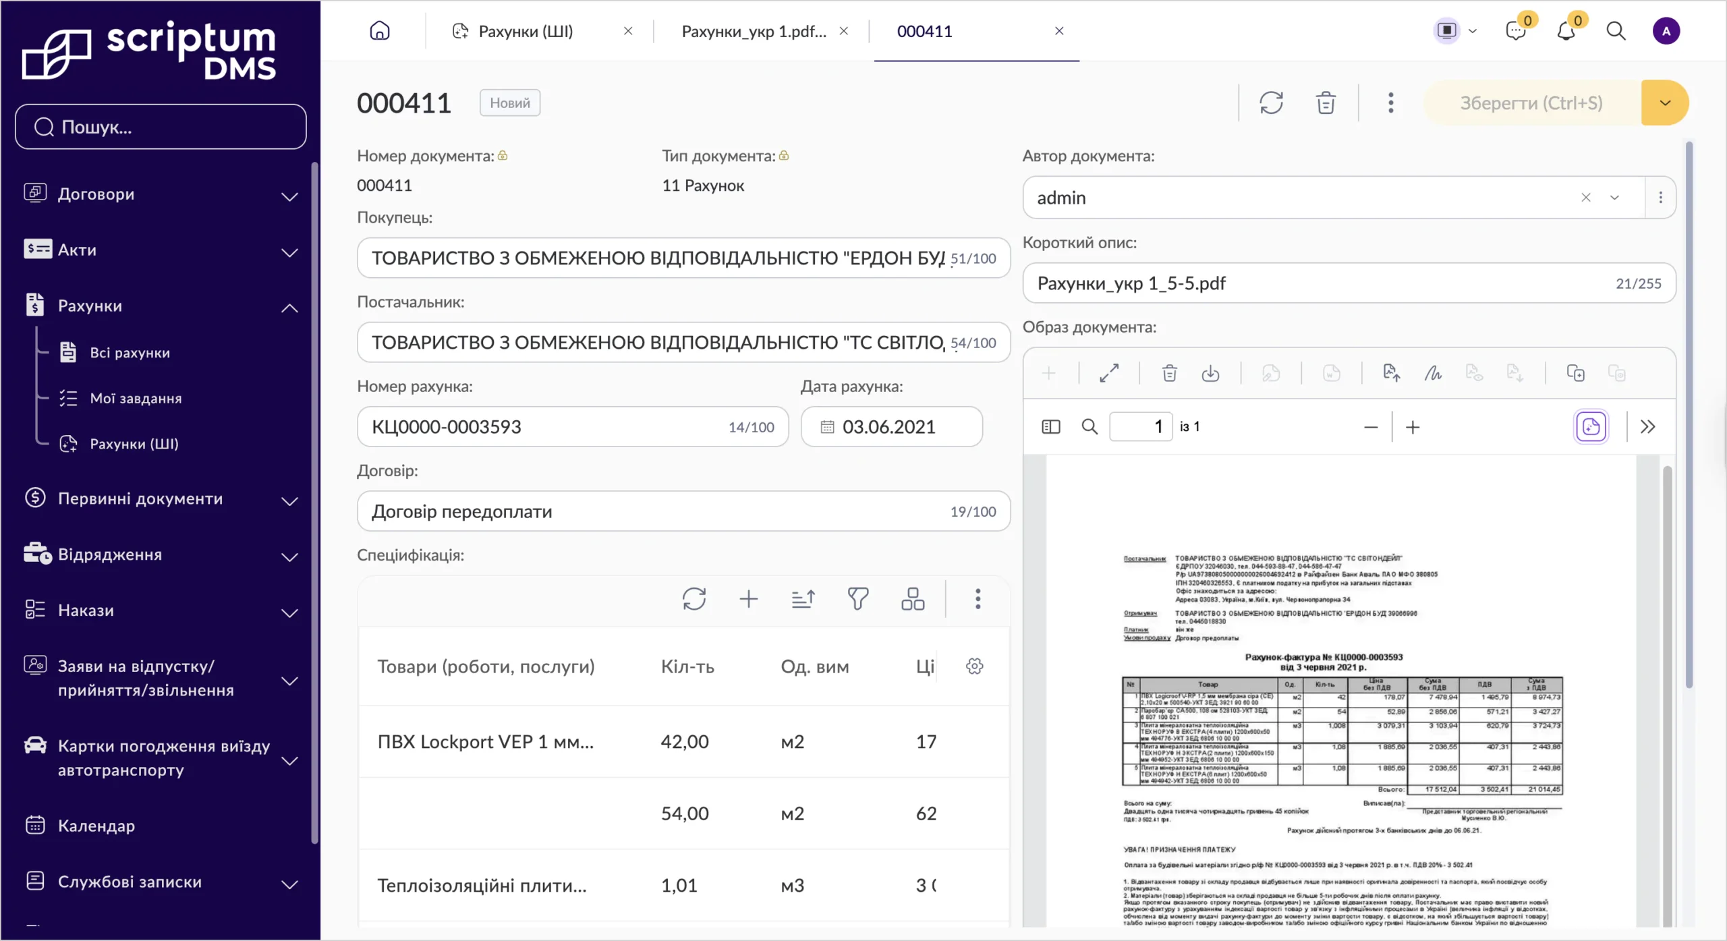
Task: Open fullscreen view of document image
Action: pos(1109,373)
